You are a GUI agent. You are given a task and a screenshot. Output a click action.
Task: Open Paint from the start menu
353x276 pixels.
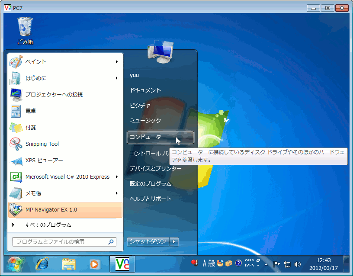35,61
